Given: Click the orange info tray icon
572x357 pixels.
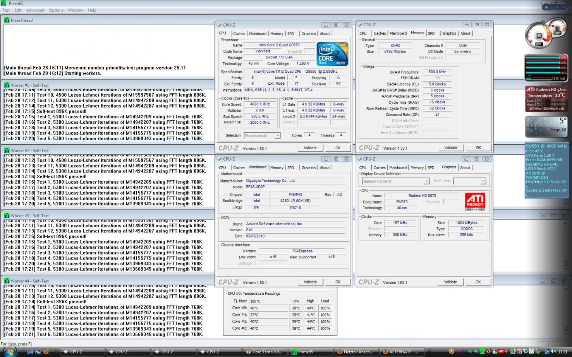Looking at the screenshot, I should tap(489, 352).
